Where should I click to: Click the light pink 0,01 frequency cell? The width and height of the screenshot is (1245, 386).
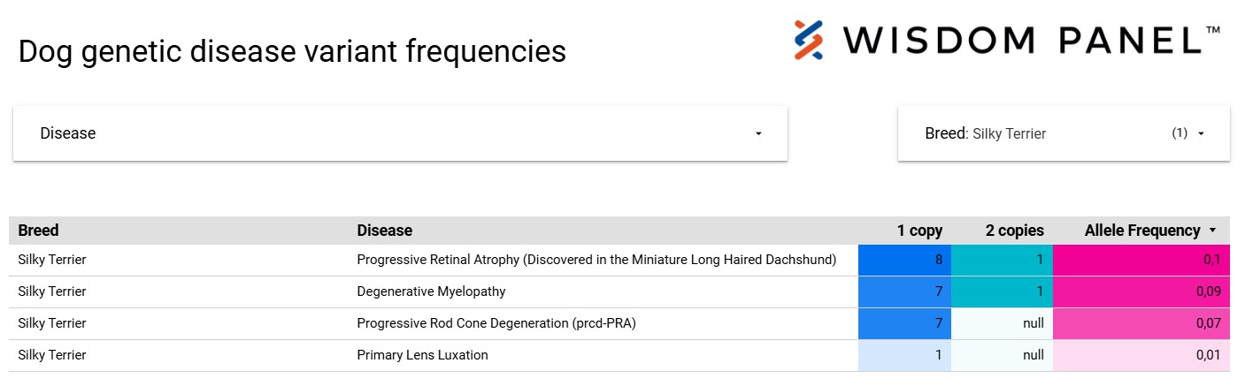click(1141, 355)
